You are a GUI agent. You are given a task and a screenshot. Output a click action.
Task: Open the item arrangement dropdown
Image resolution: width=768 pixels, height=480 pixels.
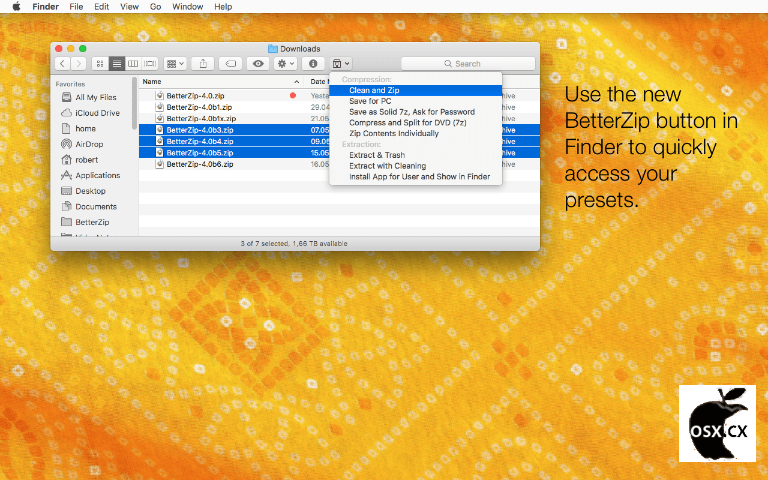click(175, 64)
